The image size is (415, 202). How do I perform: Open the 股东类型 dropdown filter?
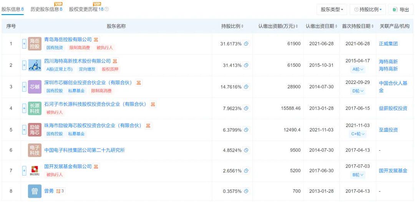click(332, 10)
